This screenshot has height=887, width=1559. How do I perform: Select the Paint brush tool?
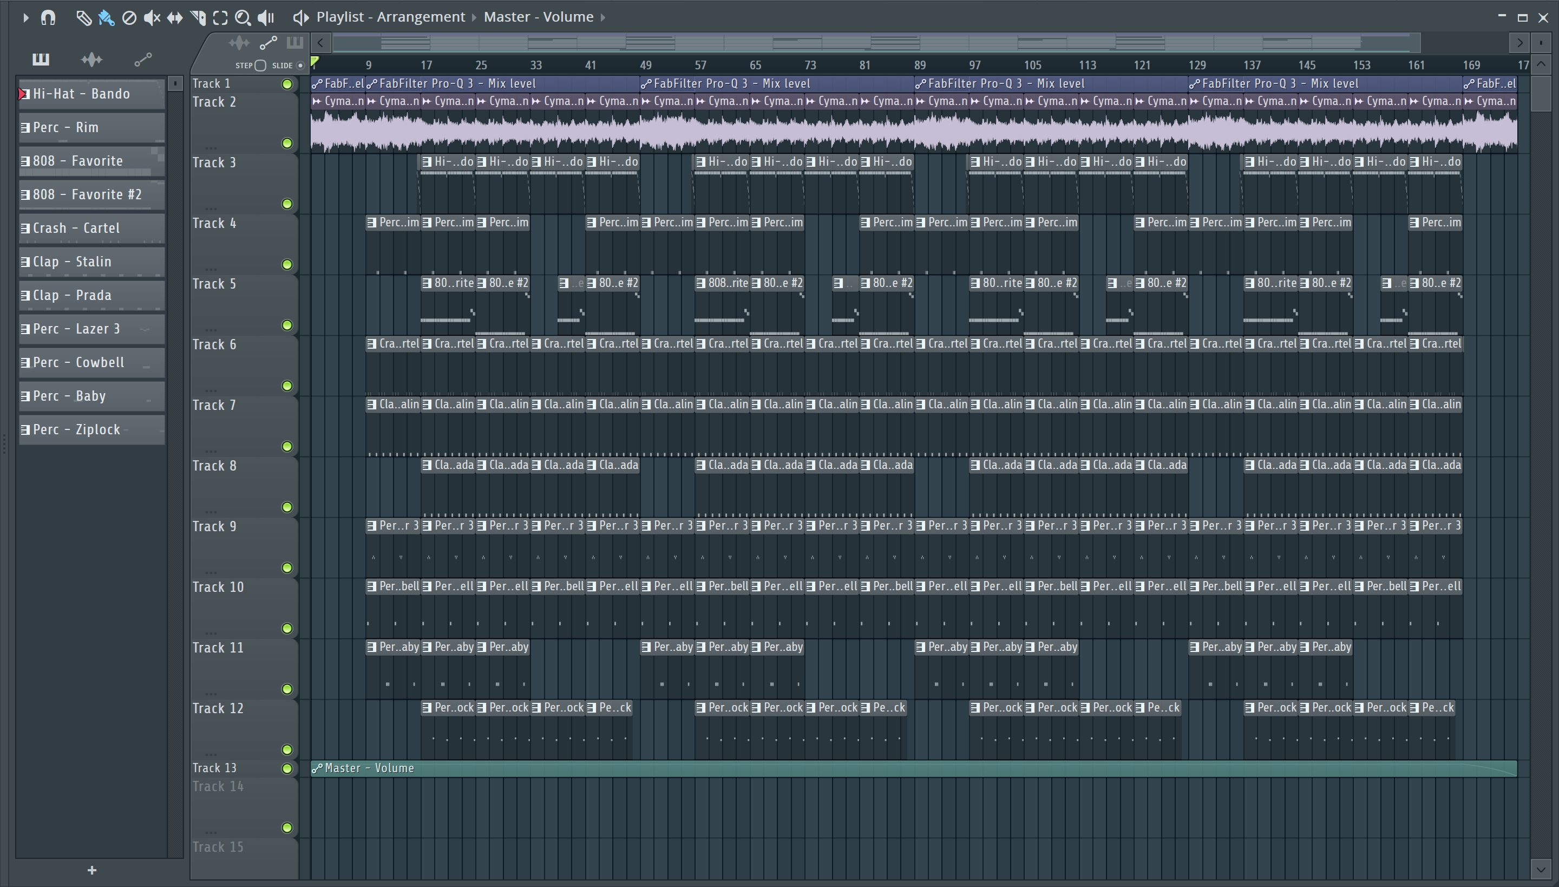click(x=106, y=18)
